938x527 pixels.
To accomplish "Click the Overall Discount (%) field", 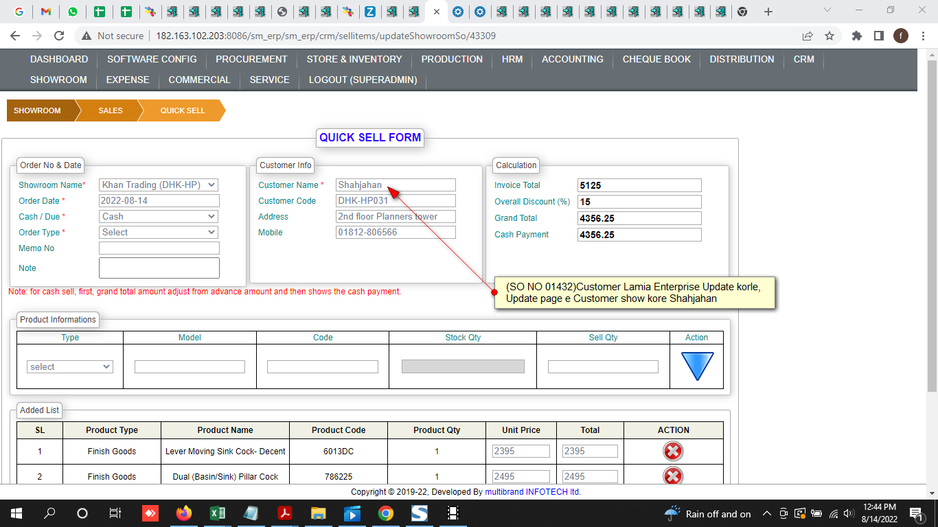I will 639,202.
